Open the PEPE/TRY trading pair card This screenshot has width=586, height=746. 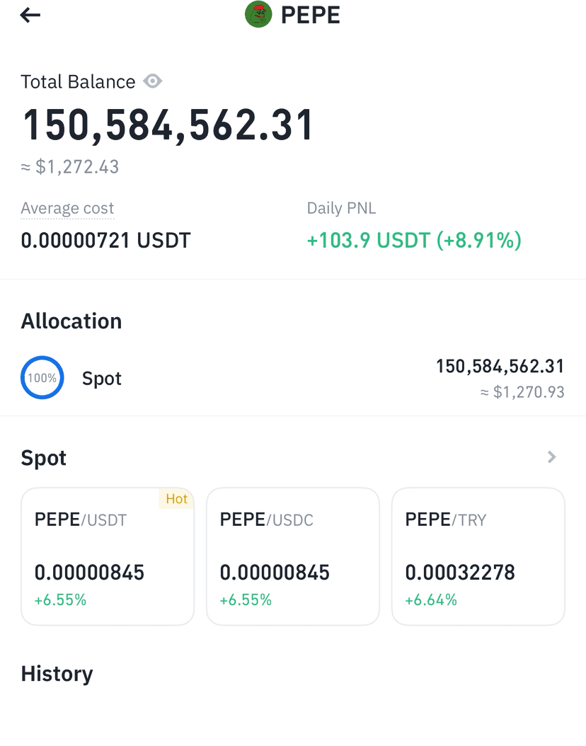[x=478, y=556]
